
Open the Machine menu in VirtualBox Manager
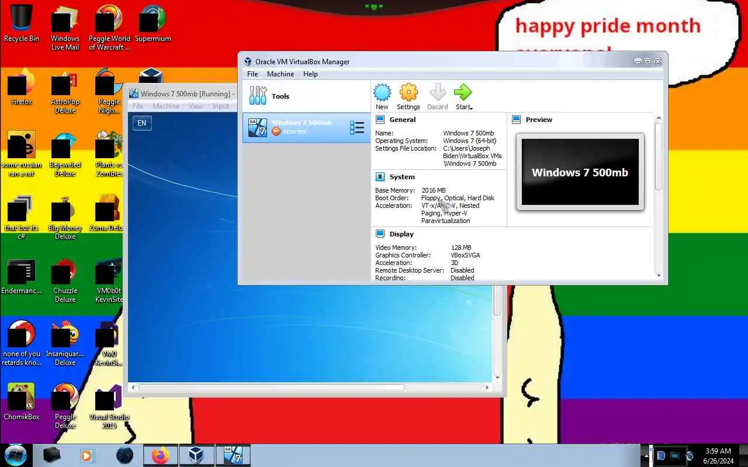[280, 74]
